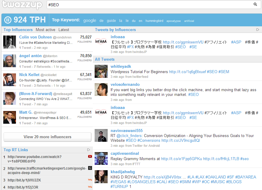The width and height of the screenshot is (262, 190).
Task: Click the @minneapolispr handle
Action: click(45, 112)
